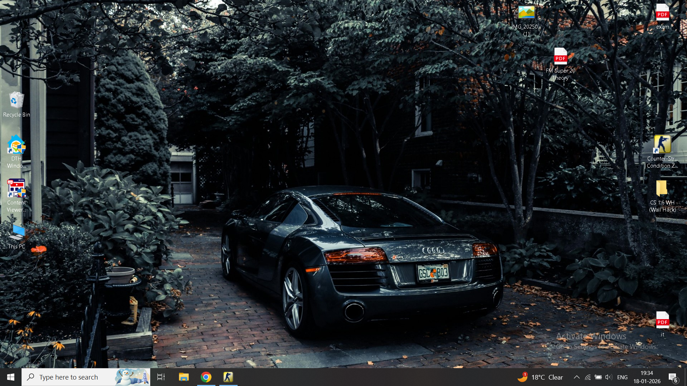
Task: Select the IMG_20250 image file icon
Action: coord(526,14)
